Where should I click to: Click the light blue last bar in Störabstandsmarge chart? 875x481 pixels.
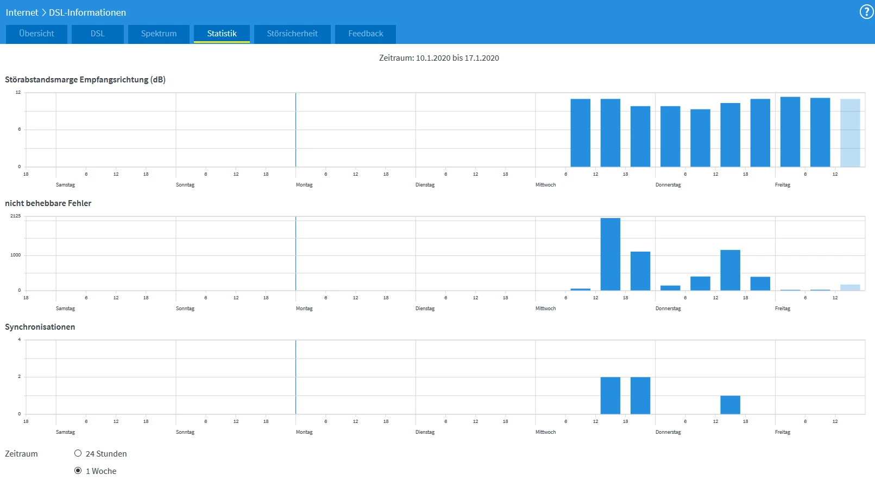(x=850, y=133)
